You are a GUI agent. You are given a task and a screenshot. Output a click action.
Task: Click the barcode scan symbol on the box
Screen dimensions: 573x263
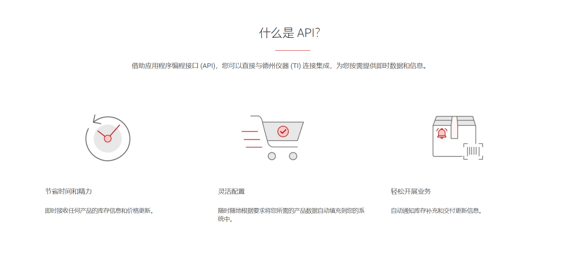click(473, 151)
